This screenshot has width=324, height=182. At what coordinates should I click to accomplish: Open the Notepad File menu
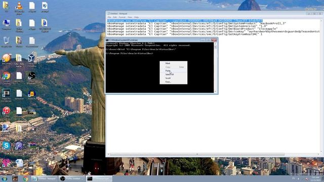click(109, 17)
